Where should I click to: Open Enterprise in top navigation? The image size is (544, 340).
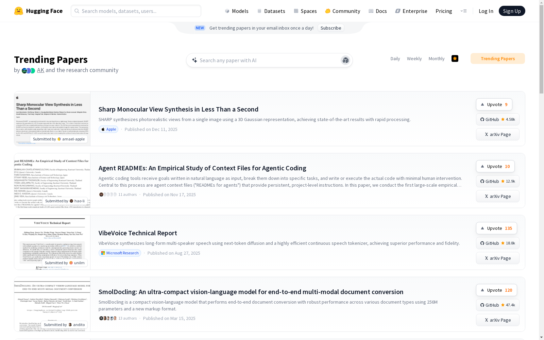(411, 11)
